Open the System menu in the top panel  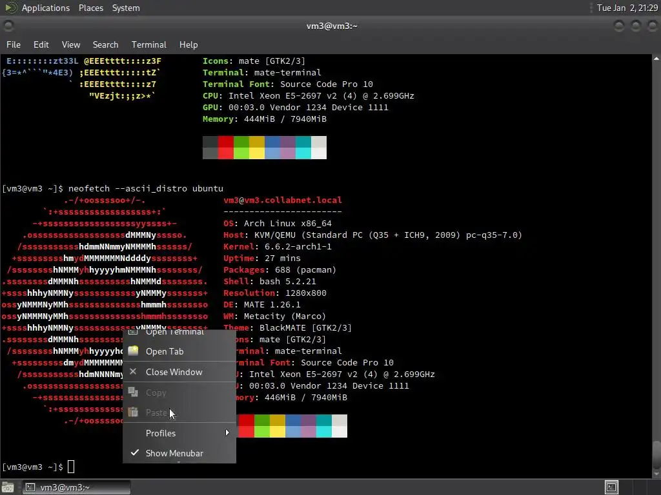[x=126, y=8]
